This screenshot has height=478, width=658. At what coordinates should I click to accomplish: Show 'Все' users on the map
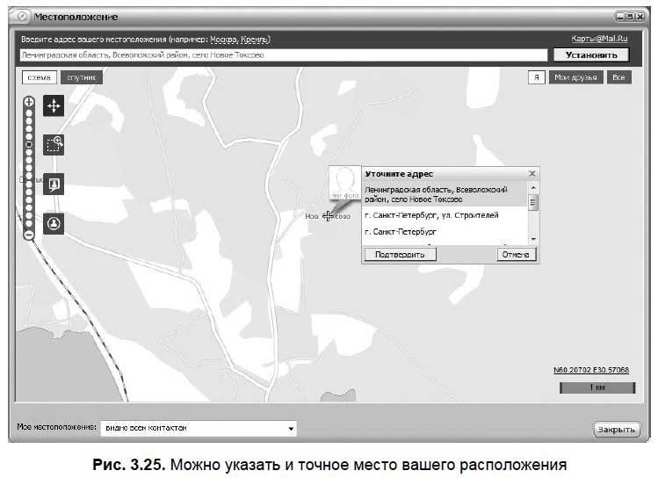coord(619,77)
